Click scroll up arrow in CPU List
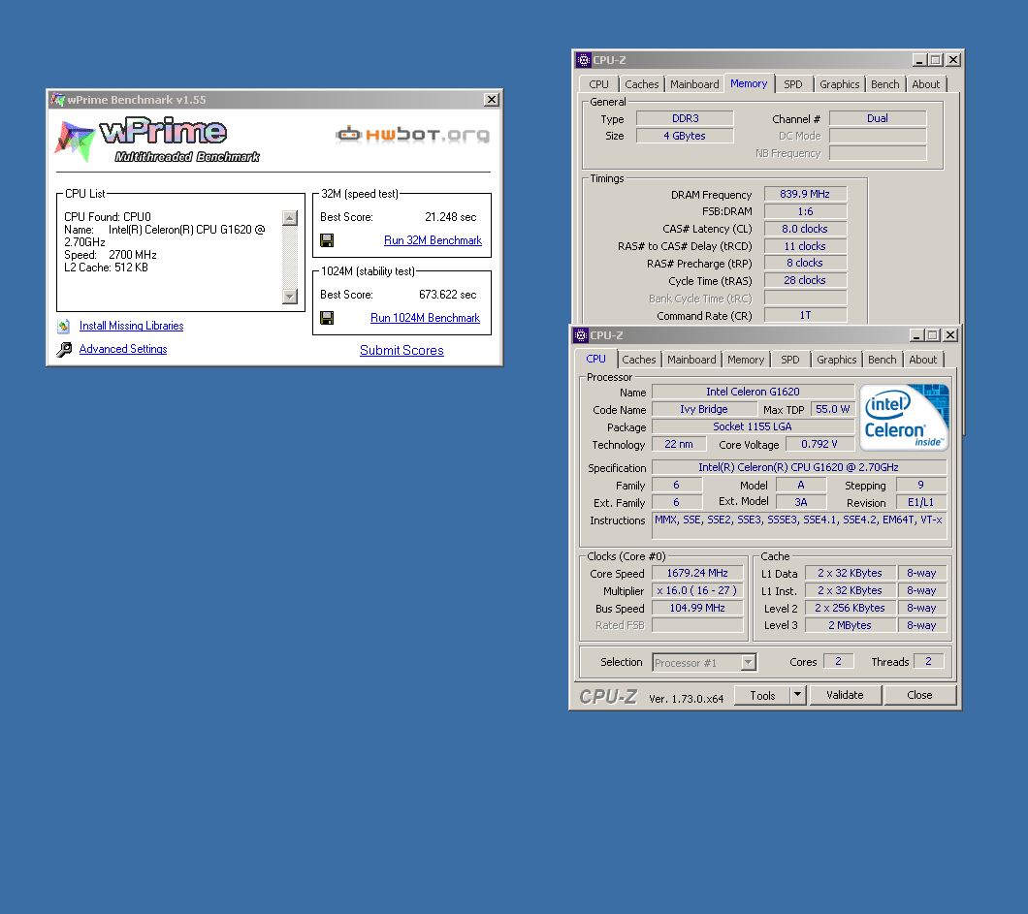The width and height of the screenshot is (1028, 914). click(x=290, y=218)
